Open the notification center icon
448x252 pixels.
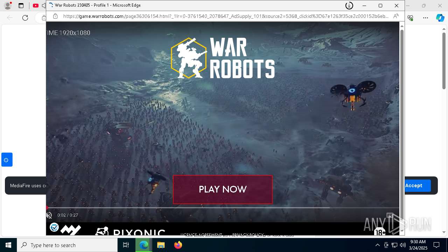[x=436, y=245]
